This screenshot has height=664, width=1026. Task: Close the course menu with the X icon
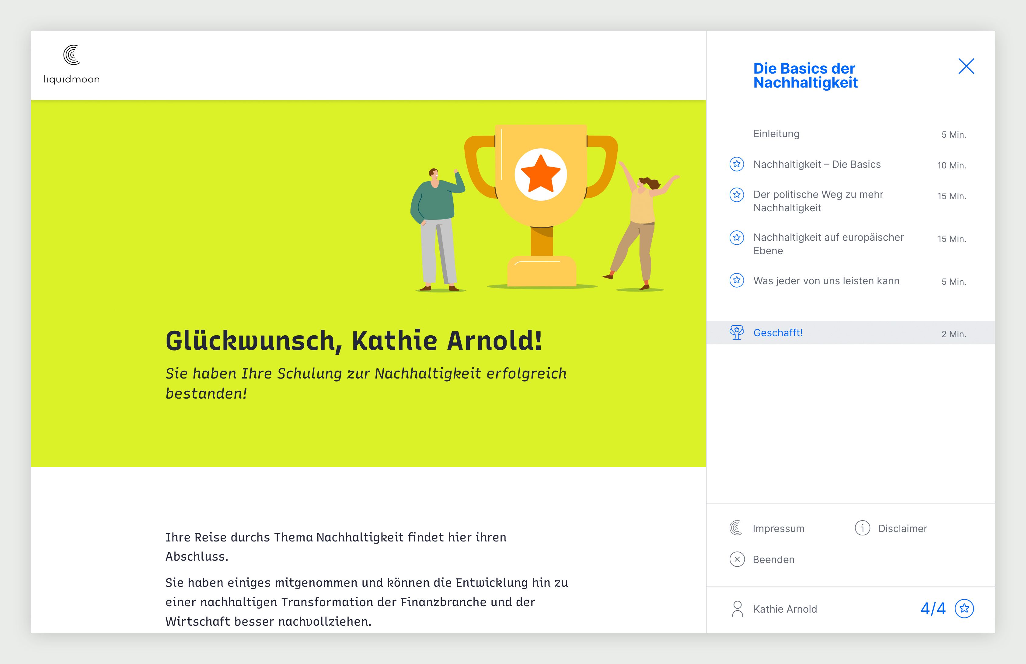[966, 66]
